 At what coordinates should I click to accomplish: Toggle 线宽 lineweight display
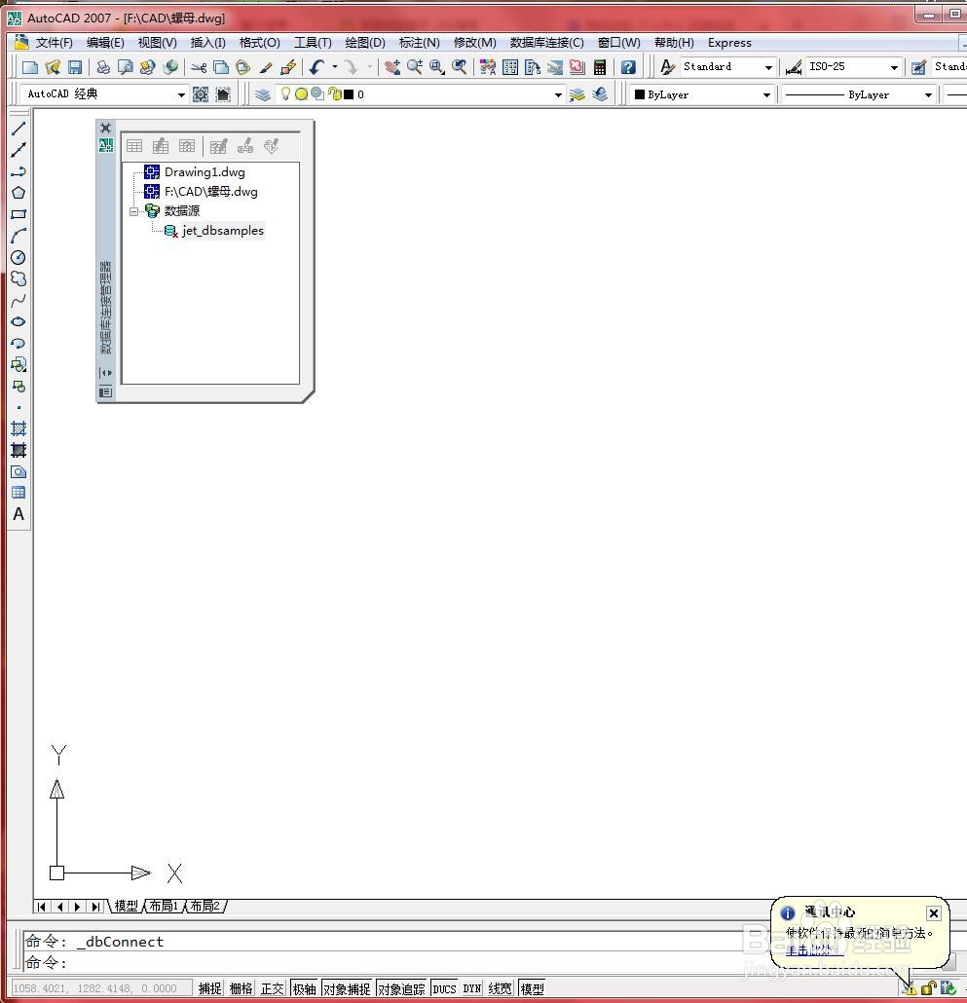501,989
